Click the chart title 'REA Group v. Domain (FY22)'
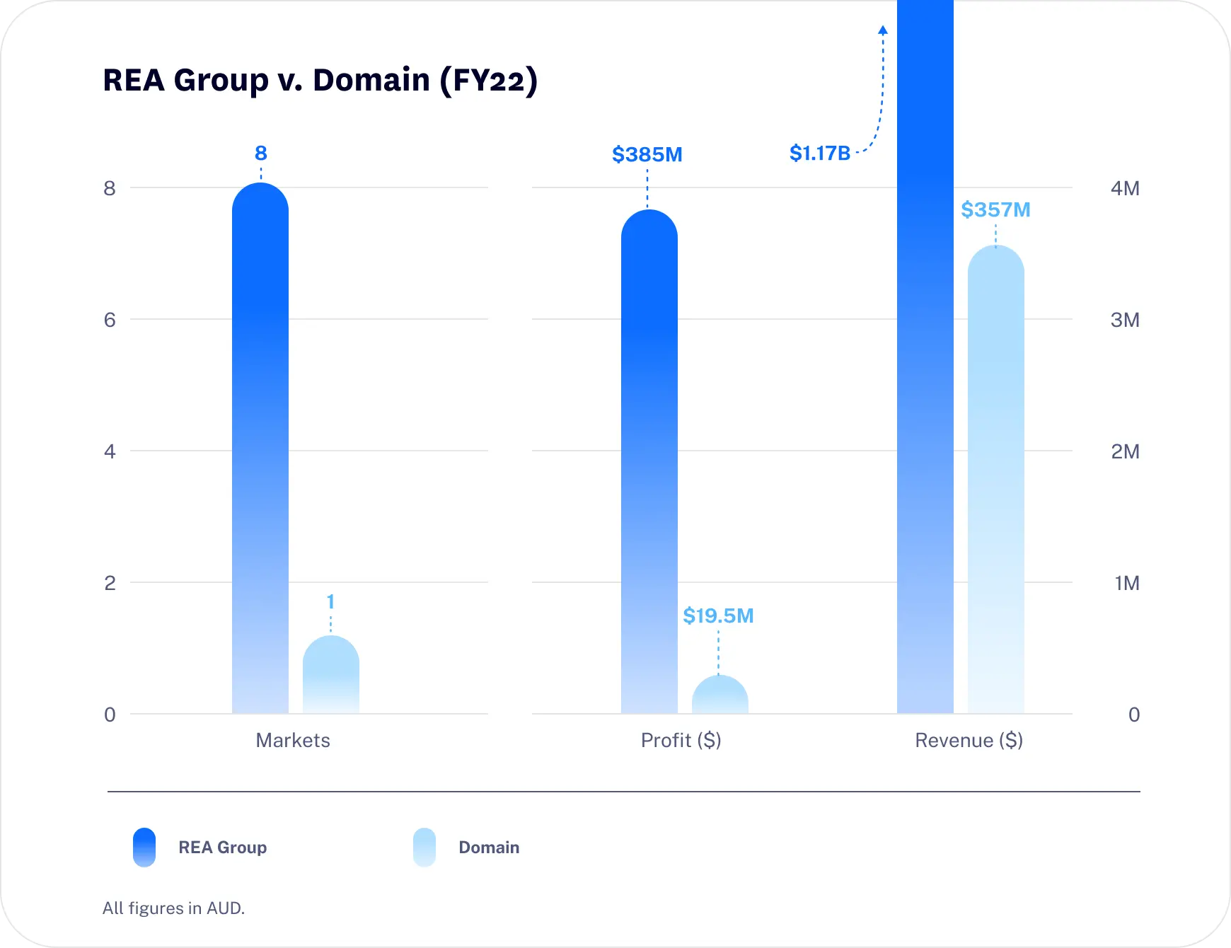This screenshot has height=948, width=1231. click(x=320, y=80)
